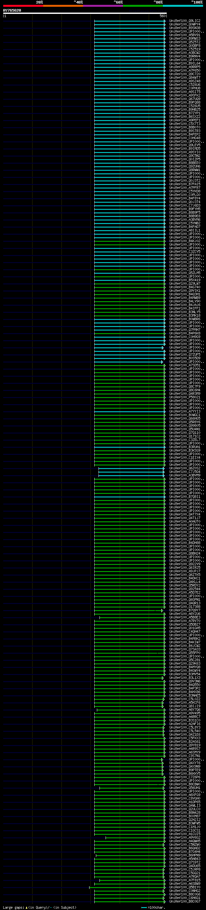Select the UniRef100_A2AFI6 label

(185, 724)
